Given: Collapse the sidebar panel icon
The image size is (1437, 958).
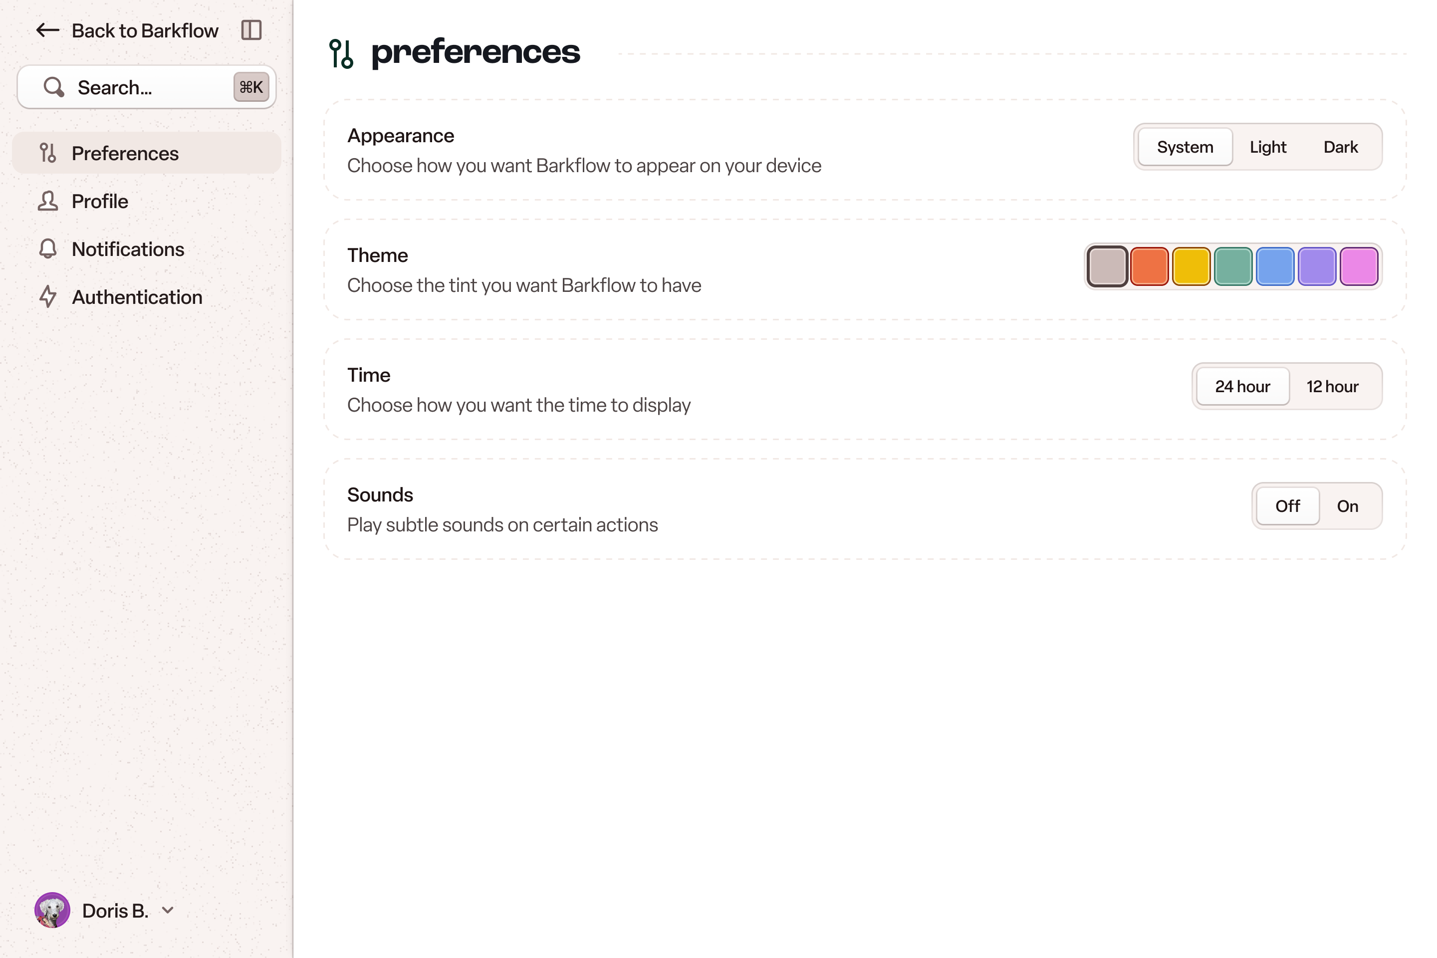Looking at the screenshot, I should click(251, 30).
